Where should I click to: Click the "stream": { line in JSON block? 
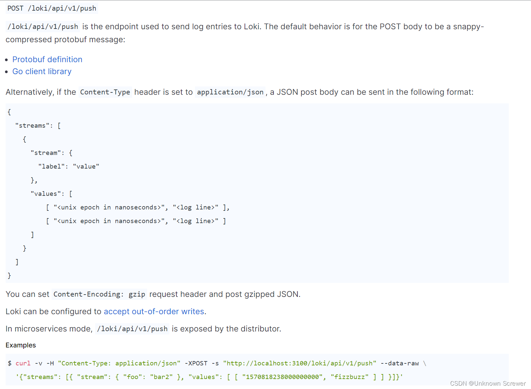tap(52, 153)
